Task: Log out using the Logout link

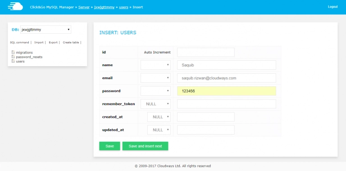Action: [333, 7]
